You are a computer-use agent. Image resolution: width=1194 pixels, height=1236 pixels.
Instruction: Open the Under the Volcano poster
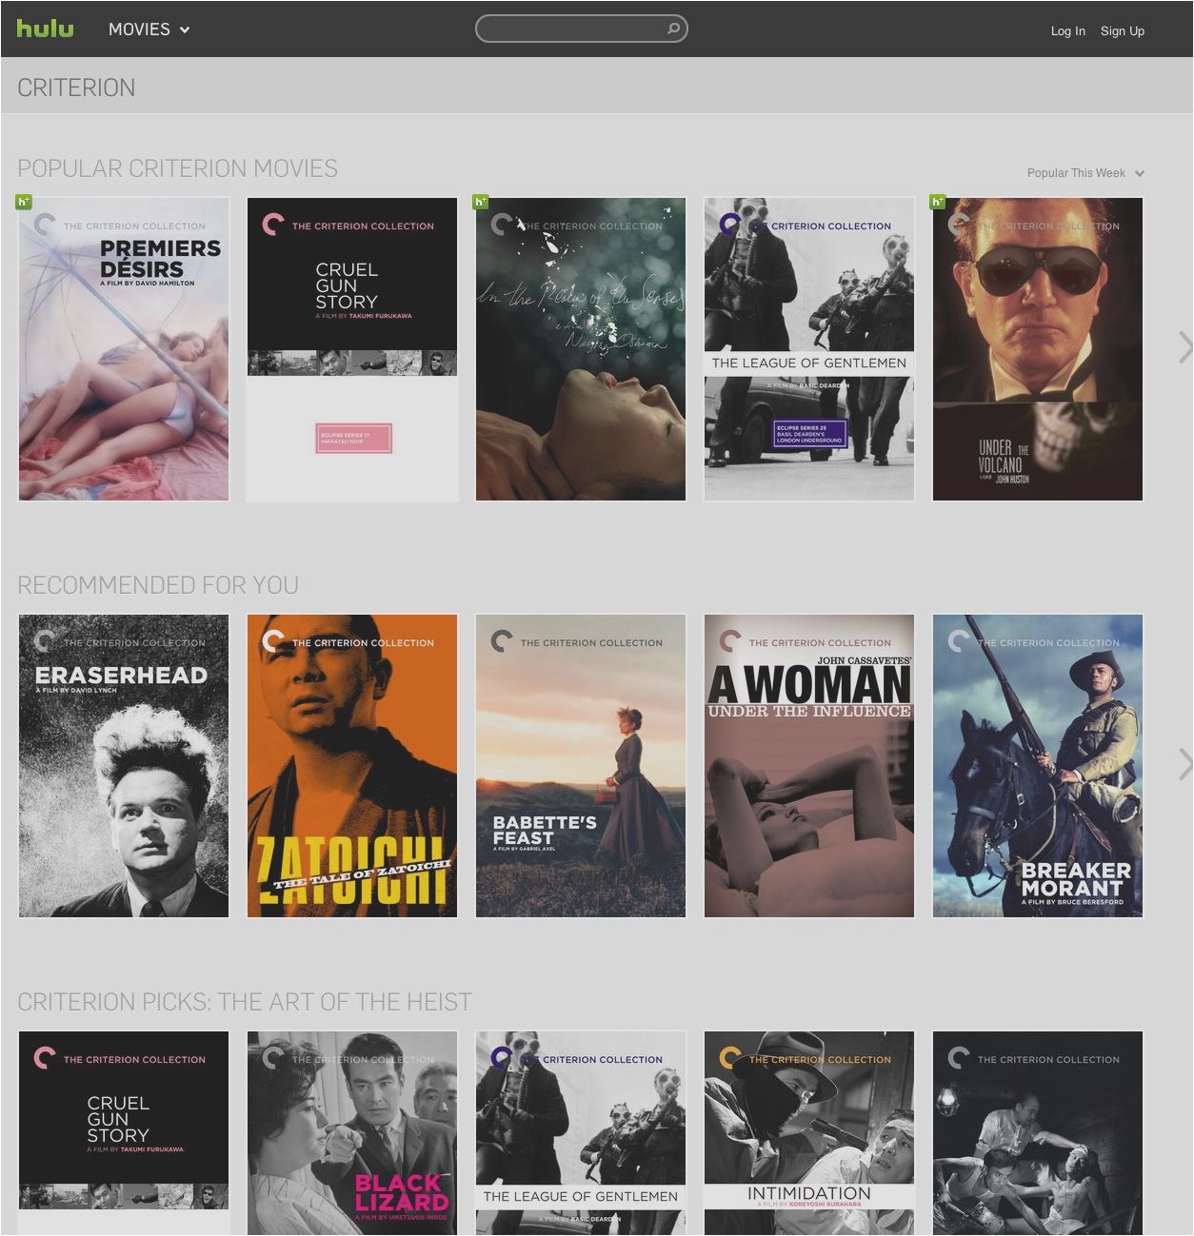[x=1038, y=349]
